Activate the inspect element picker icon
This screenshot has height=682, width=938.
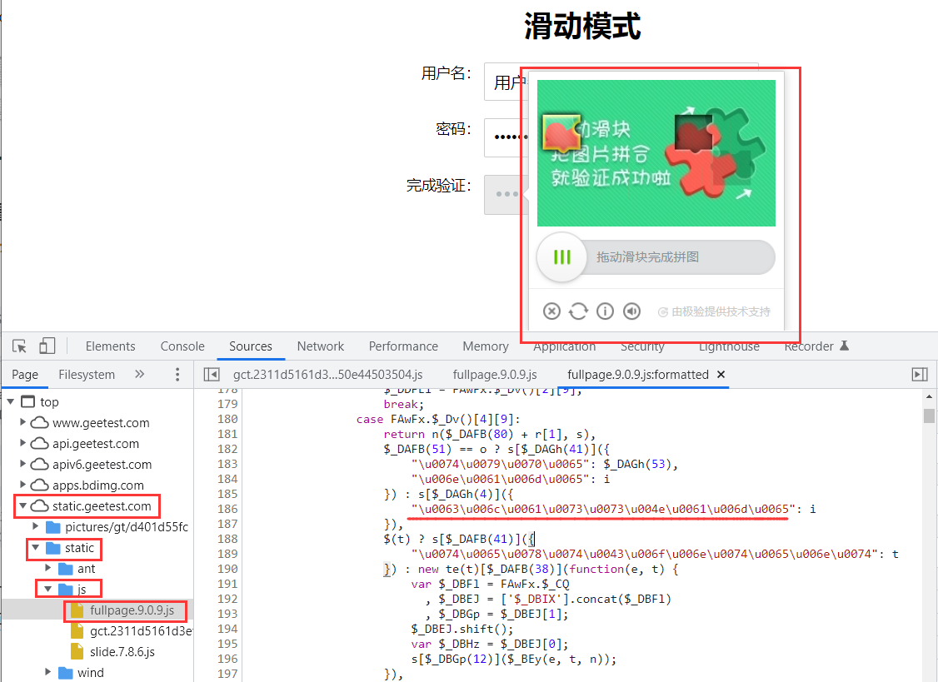(x=20, y=346)
